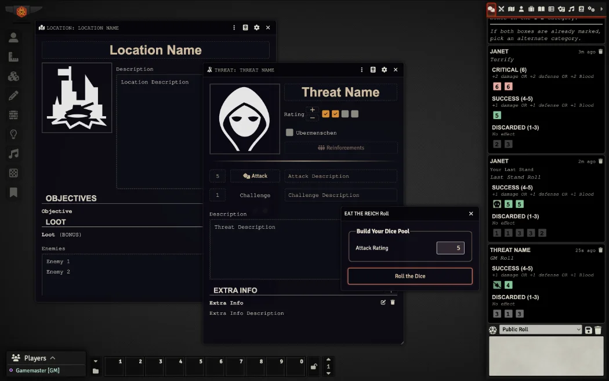Open the Journal book sidebar tab

(541, 9)
